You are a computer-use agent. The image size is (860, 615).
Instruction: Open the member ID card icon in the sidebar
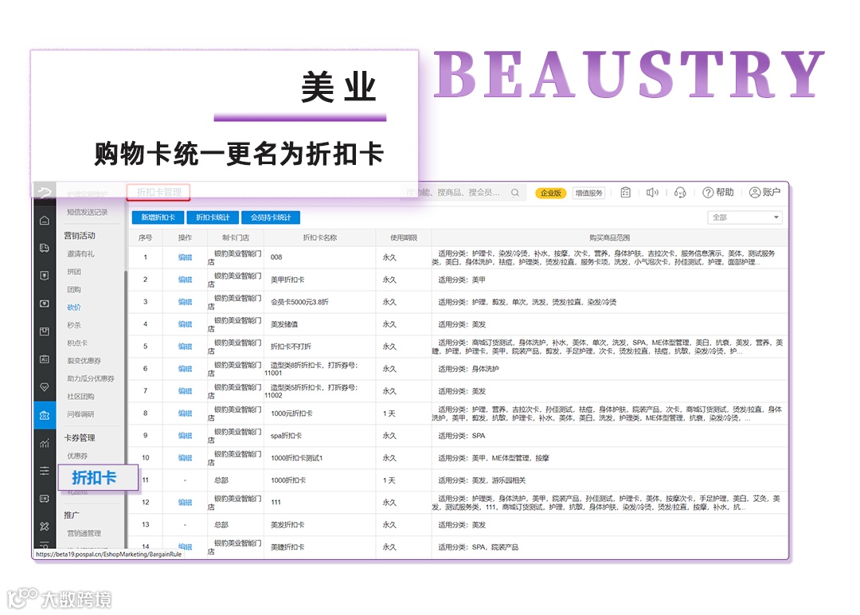(x=45, y=359)
